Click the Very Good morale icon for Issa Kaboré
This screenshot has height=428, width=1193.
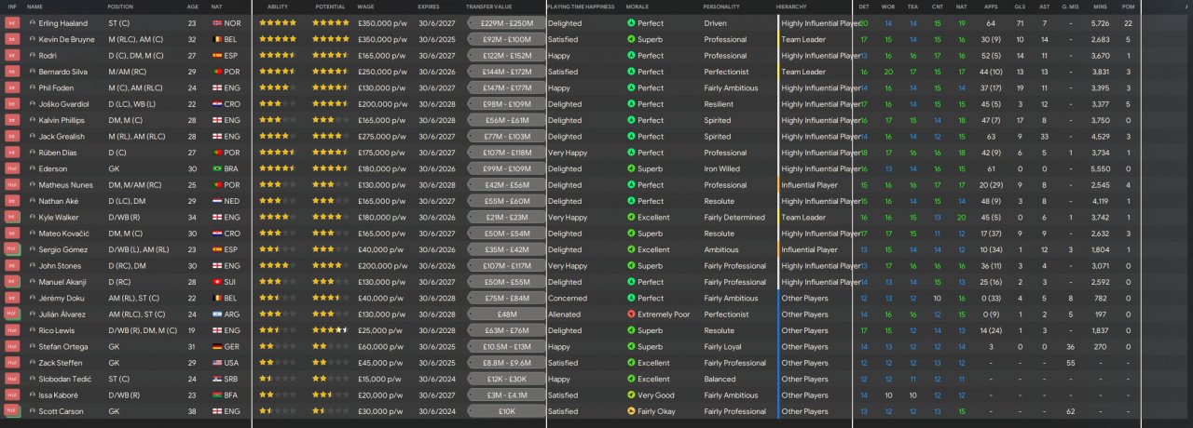tap(631, 395)
